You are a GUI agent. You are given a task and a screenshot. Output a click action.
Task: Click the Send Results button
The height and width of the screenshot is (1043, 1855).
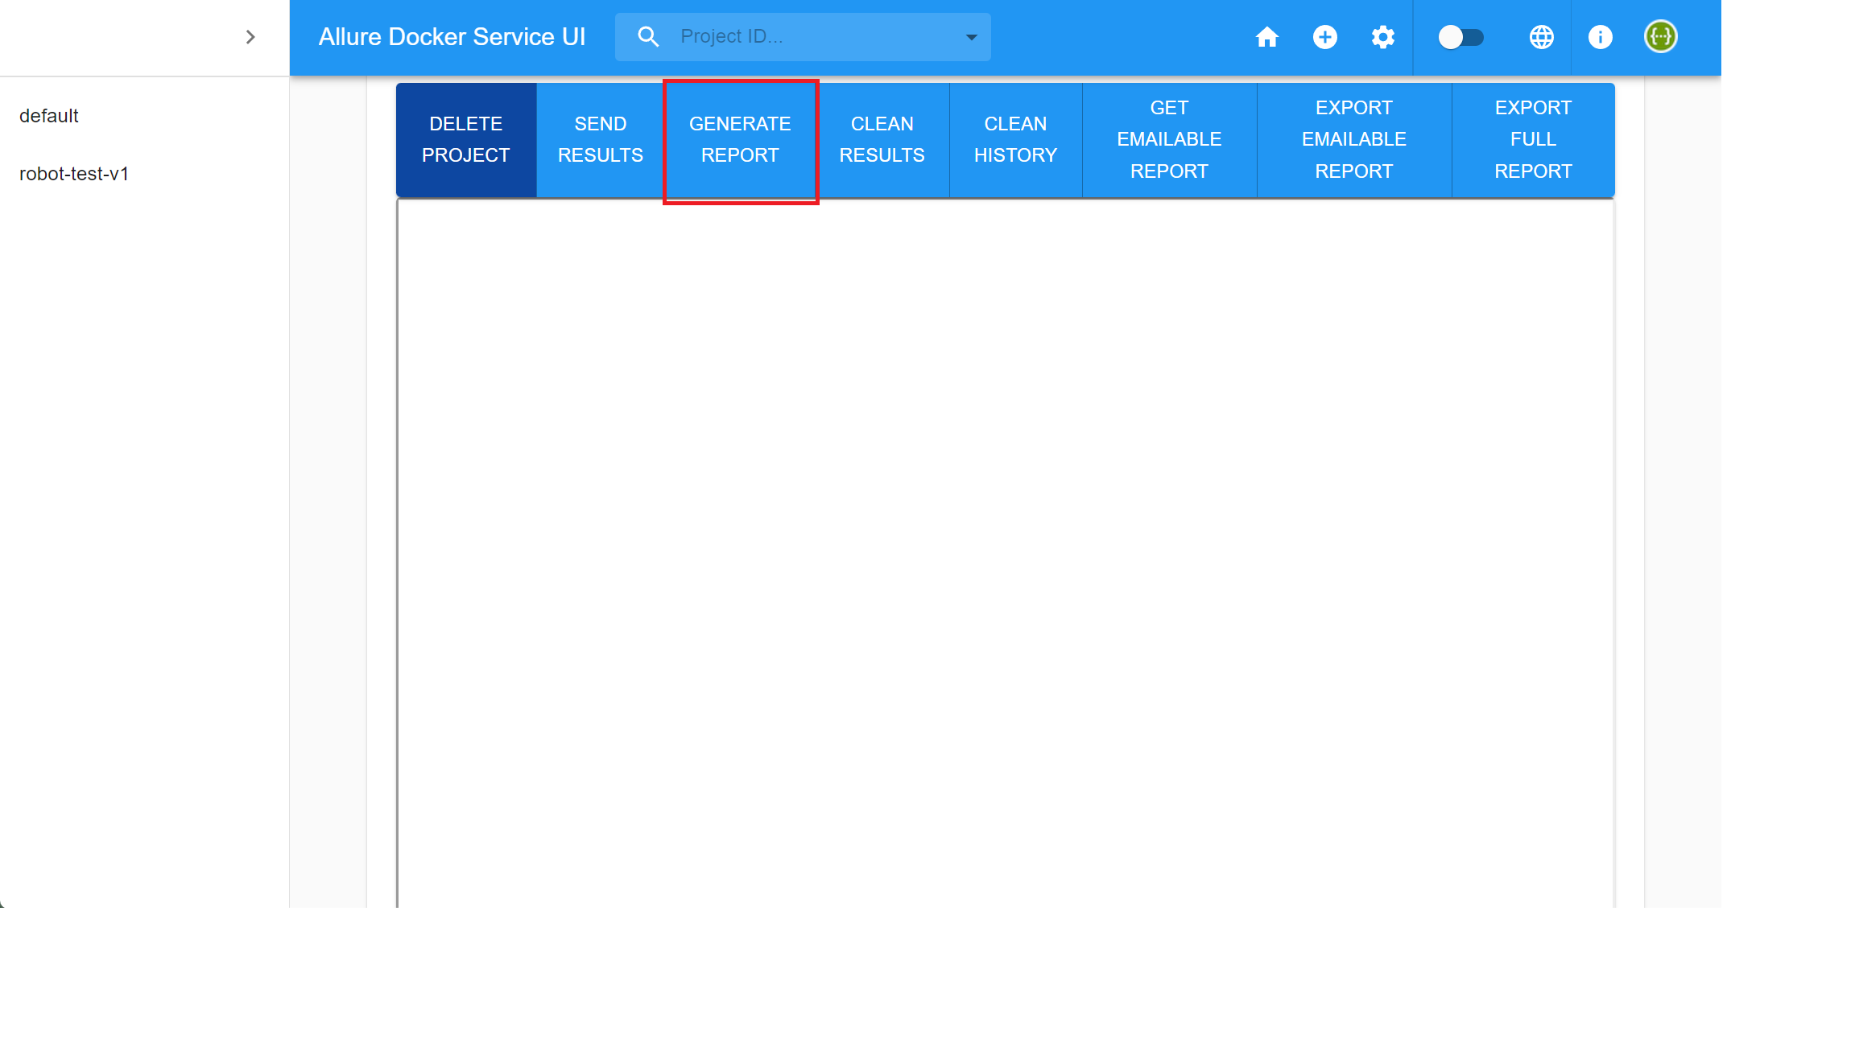pyautogui.click(x=600, y=139)
